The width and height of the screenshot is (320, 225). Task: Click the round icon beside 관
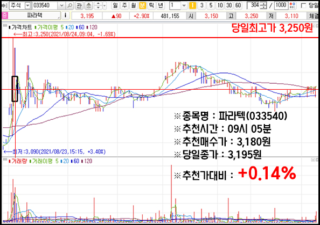point(88,5)
